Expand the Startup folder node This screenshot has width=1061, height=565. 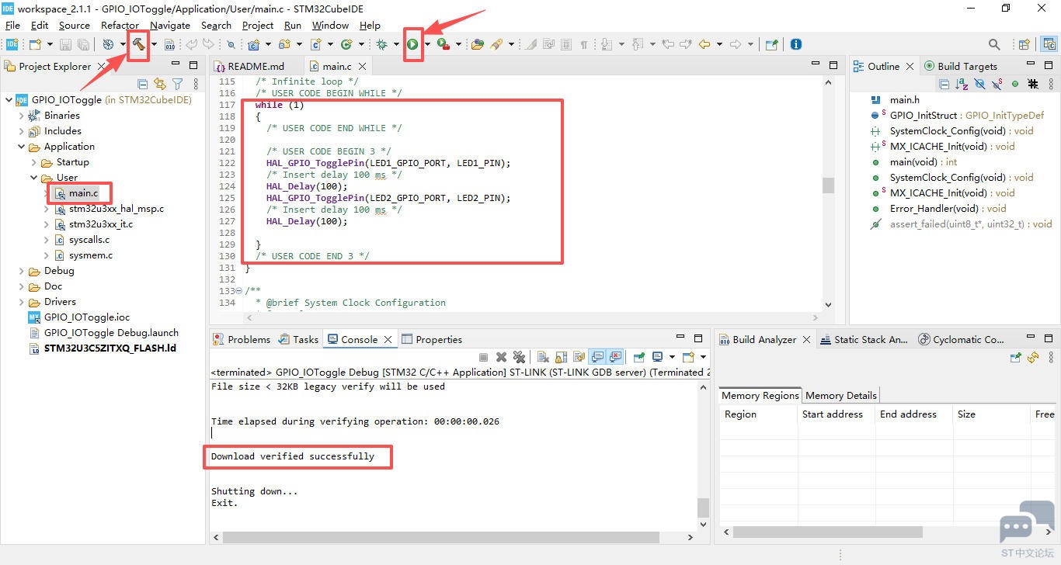(x=34, y=162)
